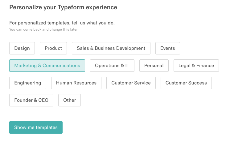The image size is (226, 142).
Task: Choose the Product role
Action: (53, 48)
